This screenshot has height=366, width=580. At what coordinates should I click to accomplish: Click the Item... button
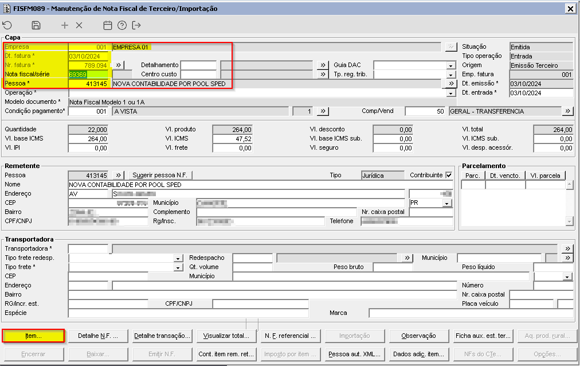(x=33, y=336)
